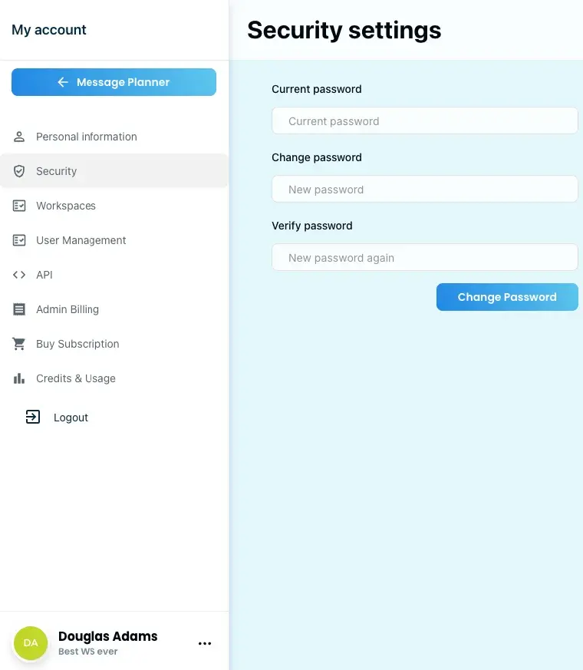
Task: Click the Buy Subscription cart icon
Action: coord(18,343)
